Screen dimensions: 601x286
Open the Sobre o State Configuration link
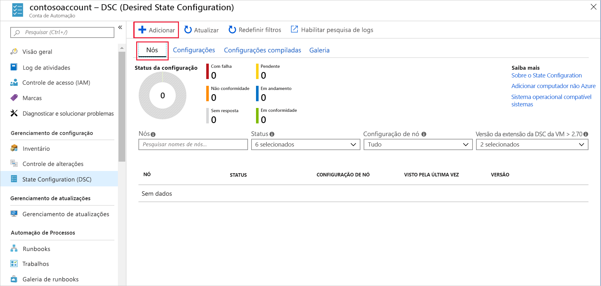point(546,76)
